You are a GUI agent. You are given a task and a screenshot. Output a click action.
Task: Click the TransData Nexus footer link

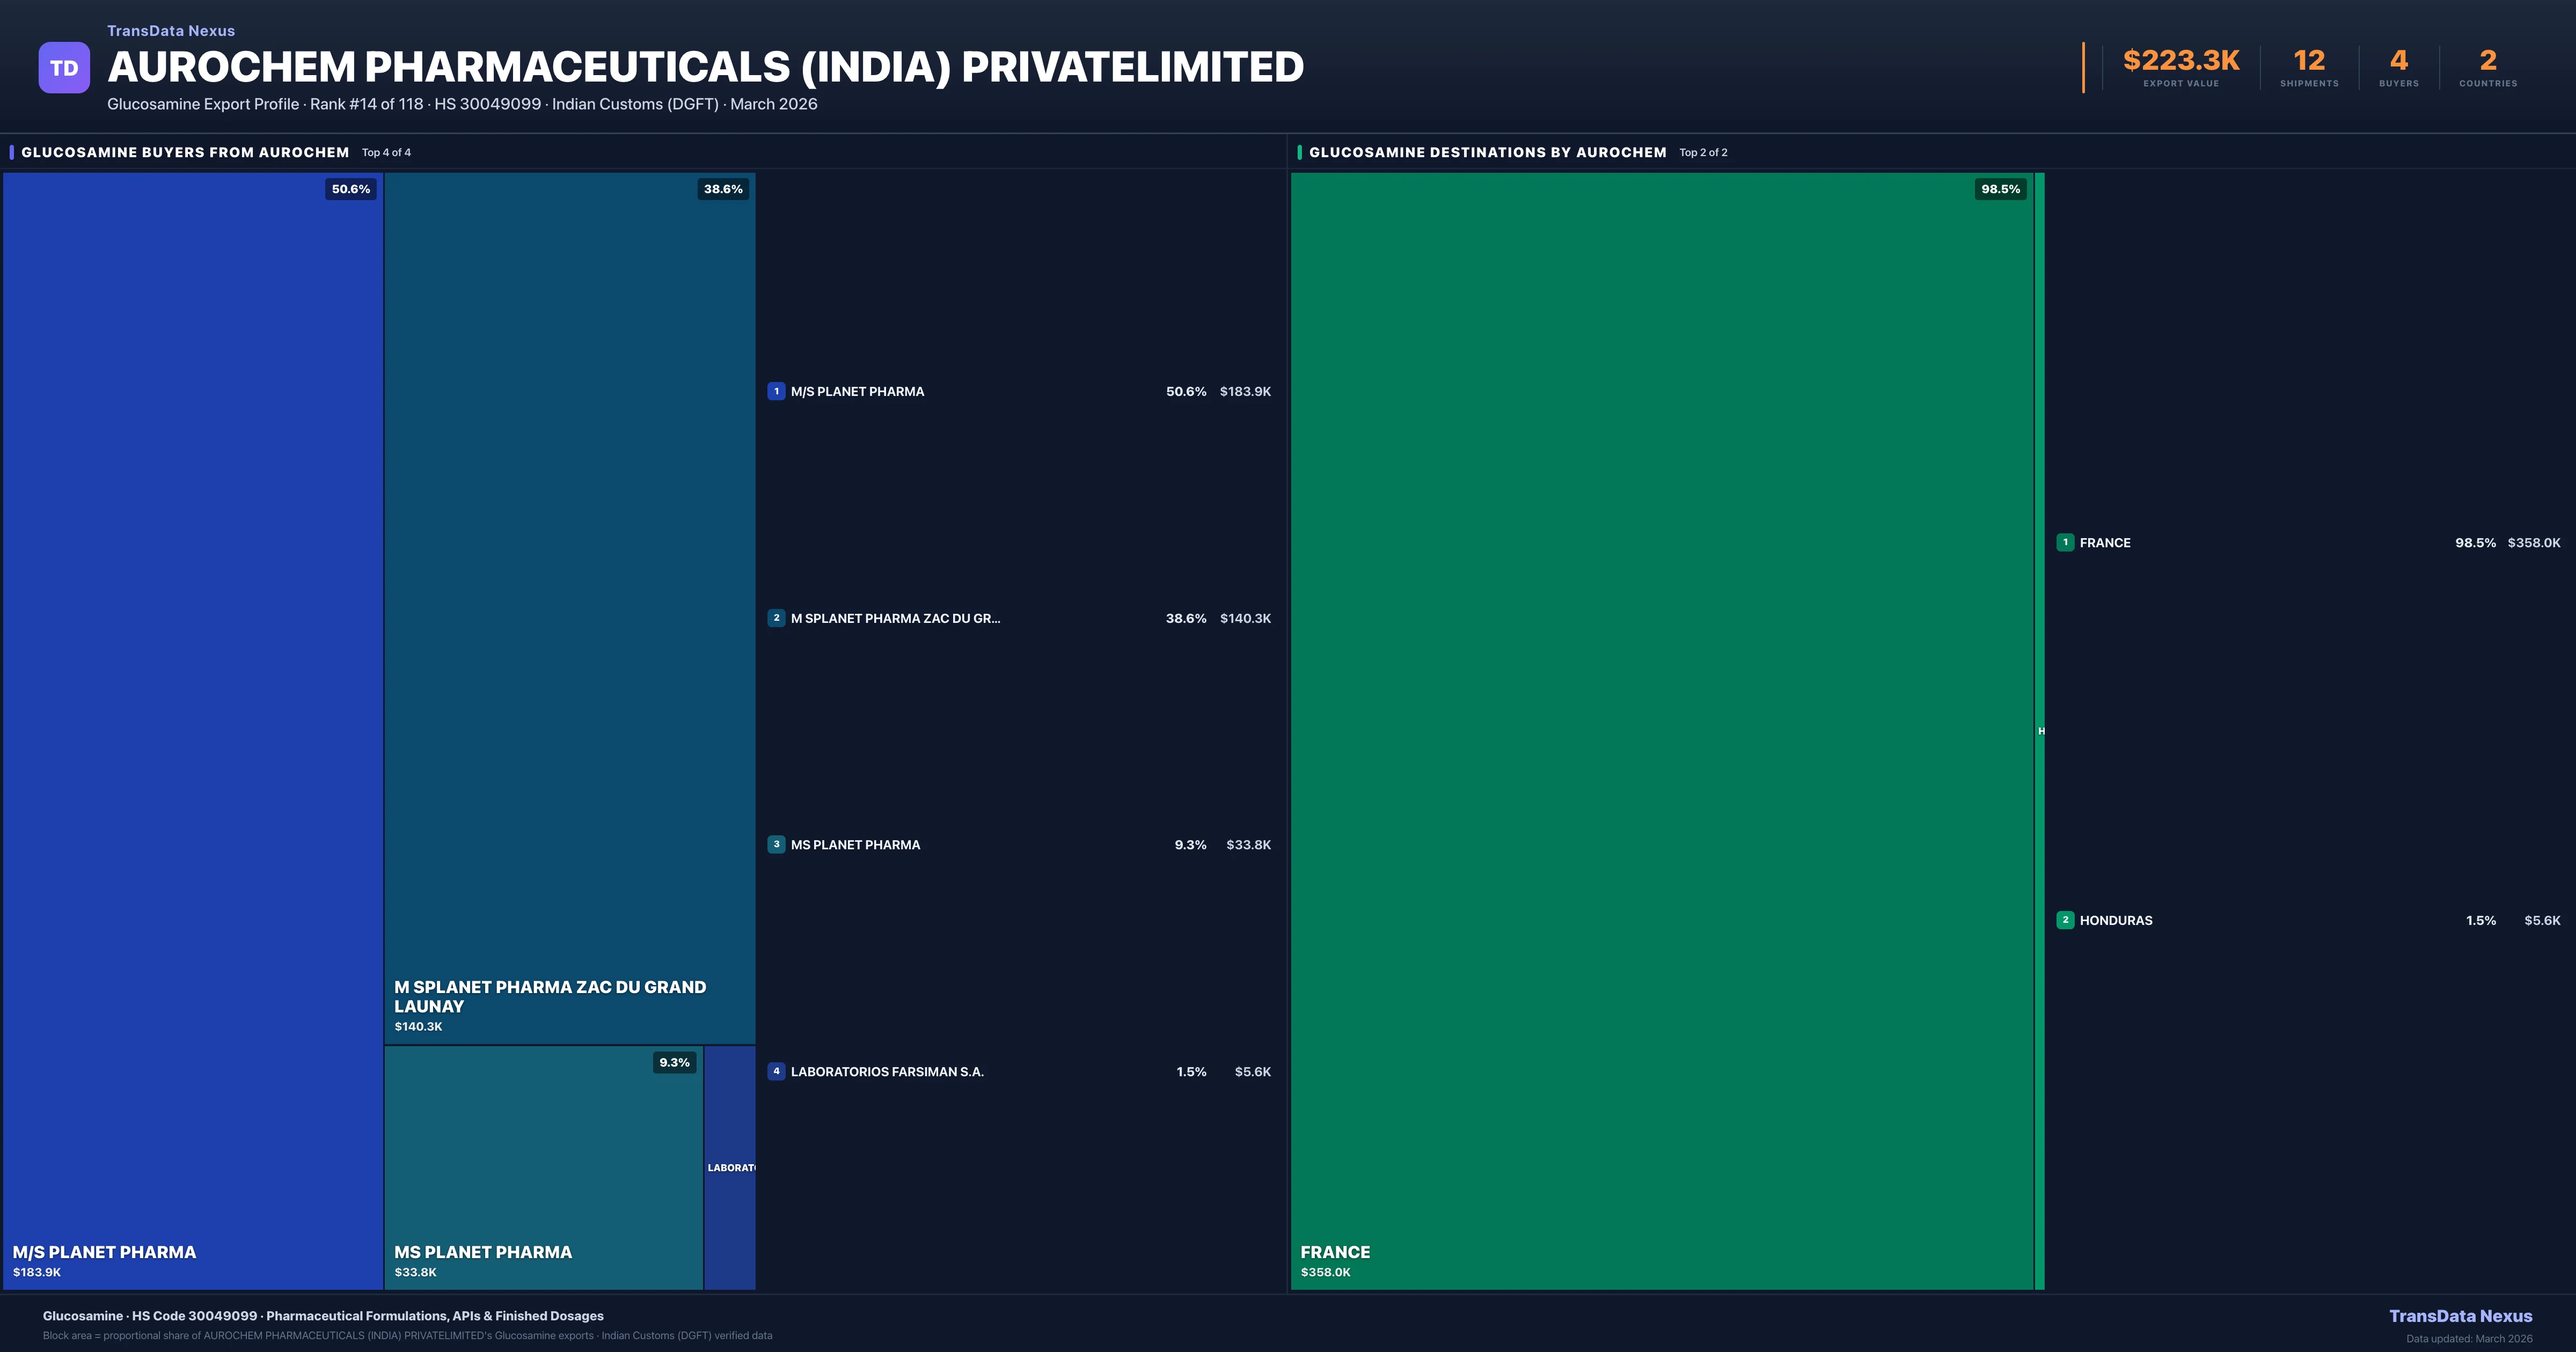[x=2460, y=1316]
